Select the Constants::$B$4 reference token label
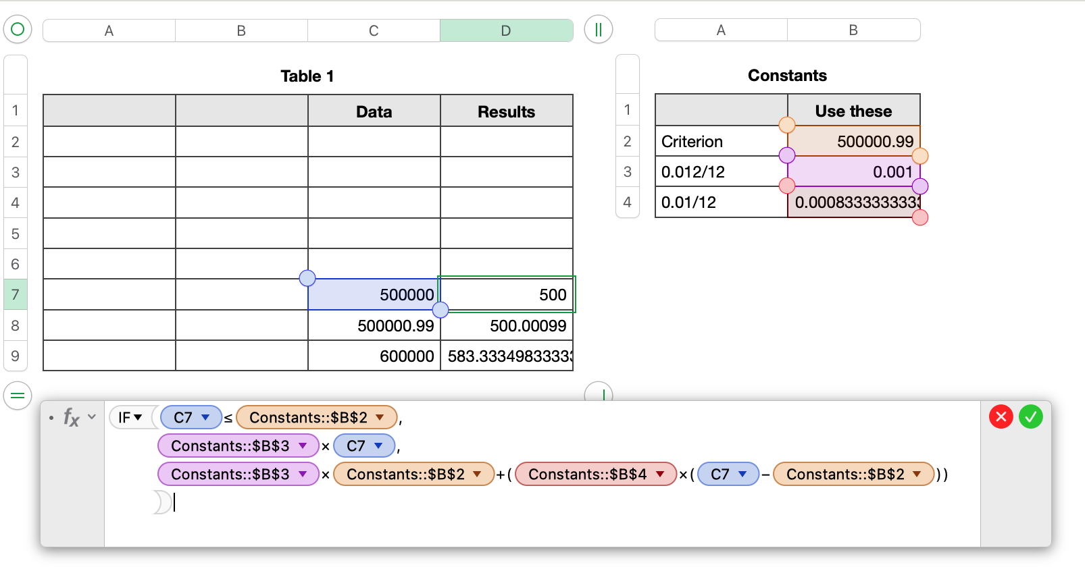The height and width of the screenshot is (567, 1085). 587,474
